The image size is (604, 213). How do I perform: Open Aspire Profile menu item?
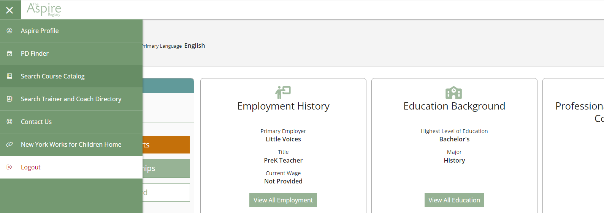[x=71, y=31]
